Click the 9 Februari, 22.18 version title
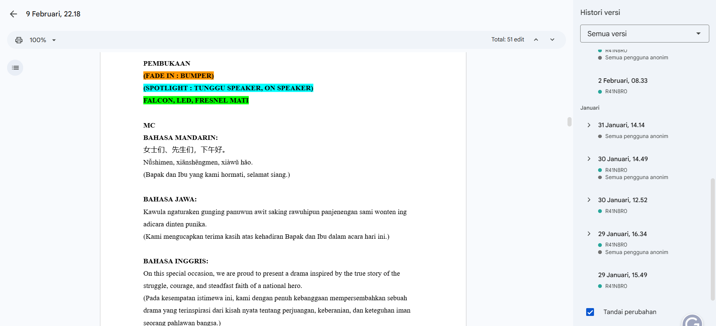 [53, 14]
